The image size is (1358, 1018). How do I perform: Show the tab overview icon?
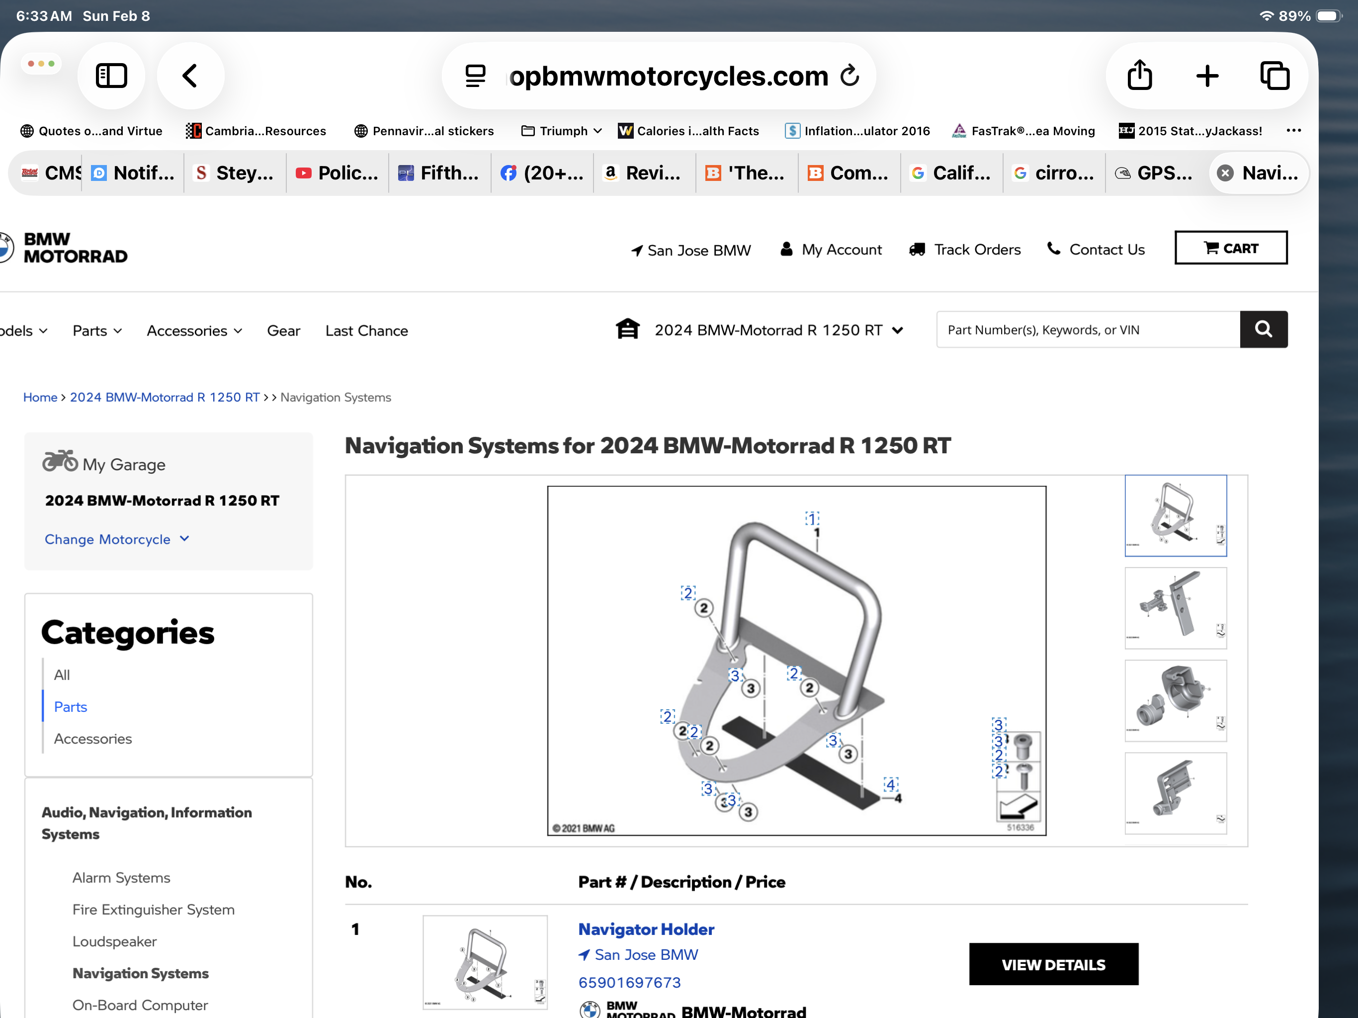point(1275,76)
